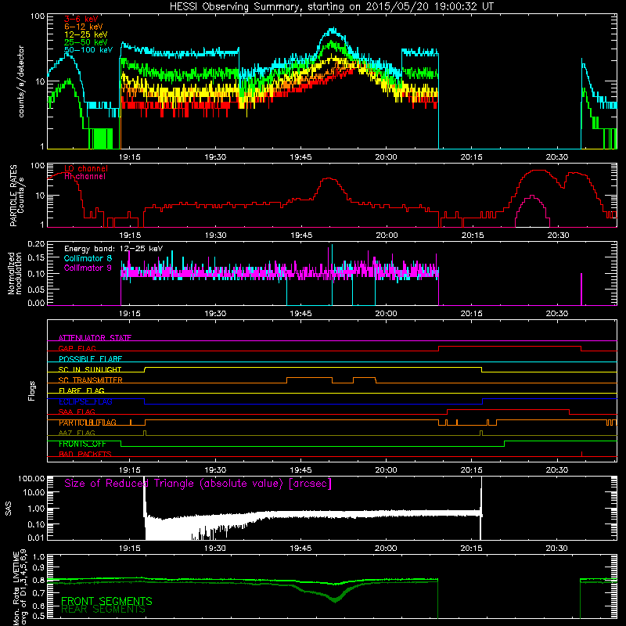
Task: Click the 0.20 modulation y-axis value
Action: [36, 244]
